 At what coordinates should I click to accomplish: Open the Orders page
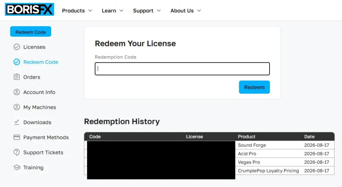pos(32,77)
